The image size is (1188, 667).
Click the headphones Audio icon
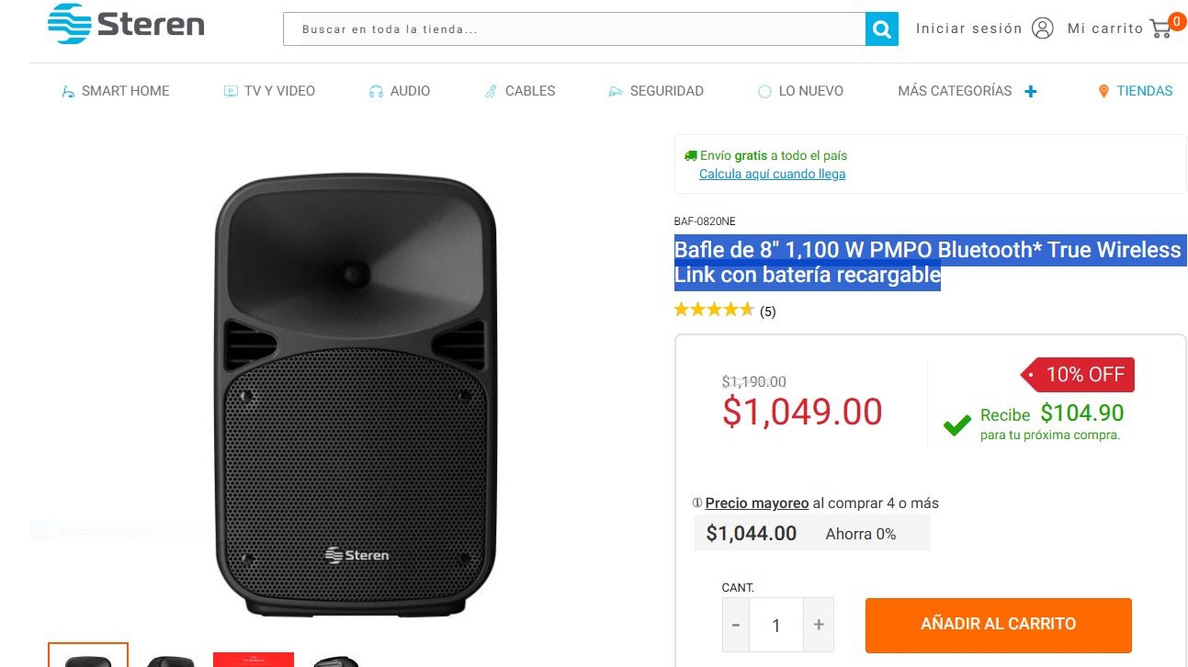[x=376, y=92]
